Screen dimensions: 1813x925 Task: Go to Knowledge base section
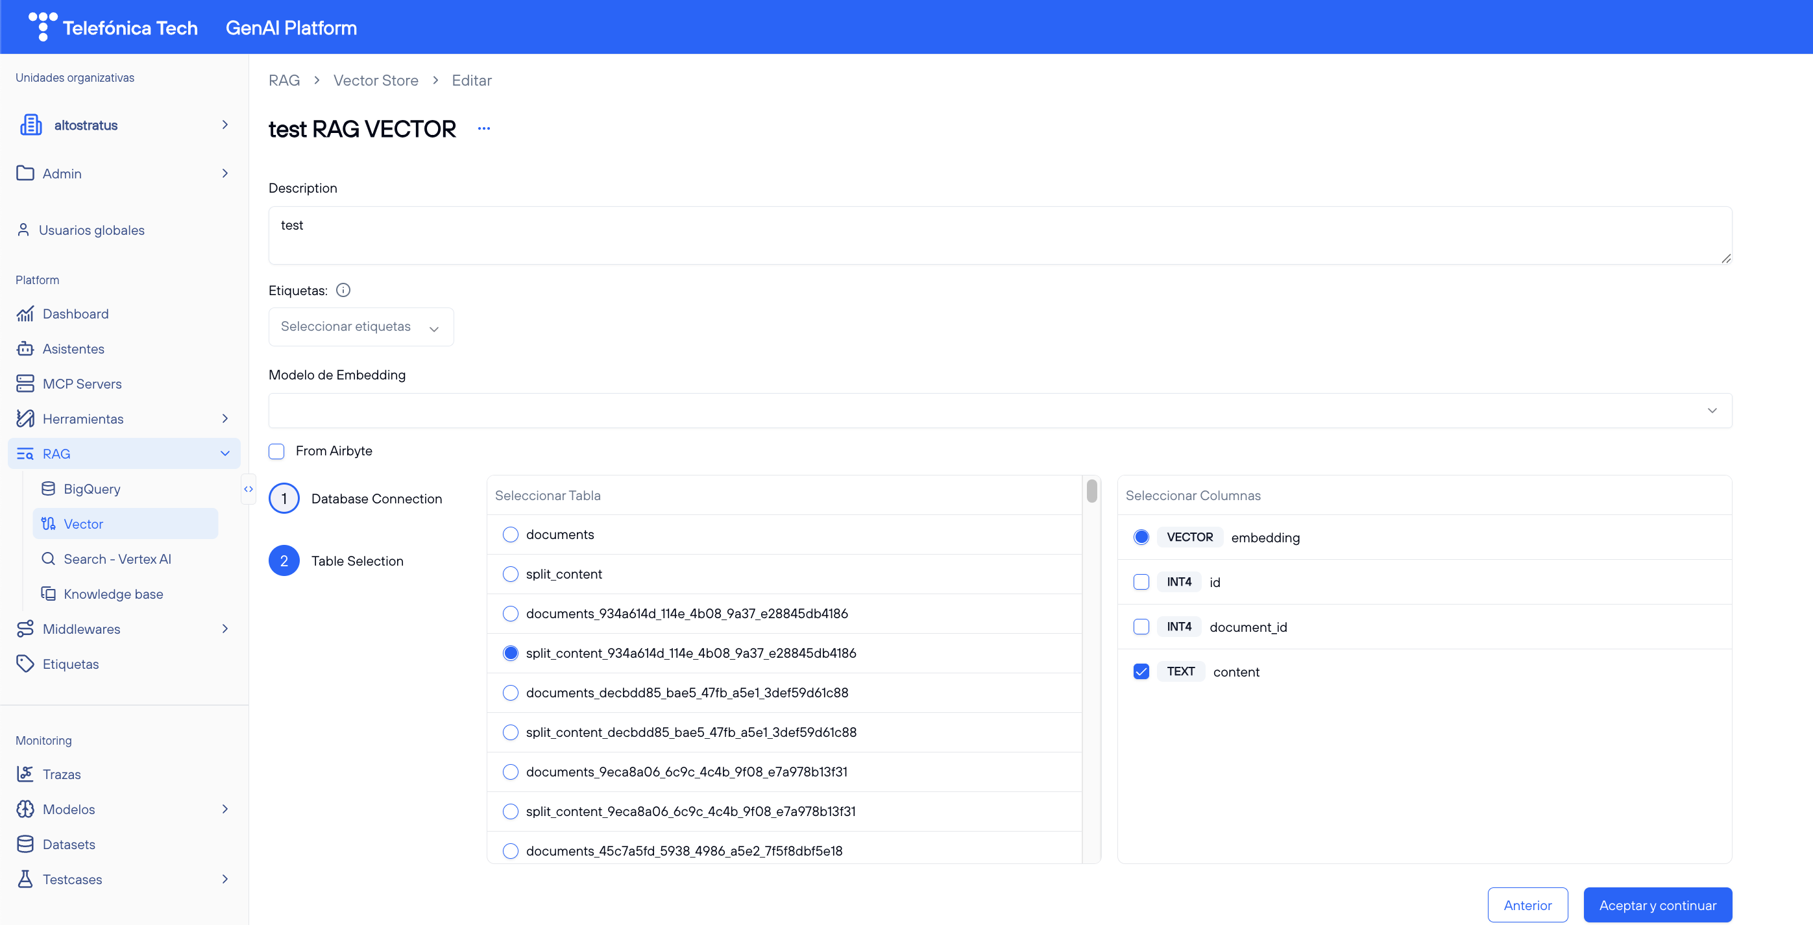pos(113,594)
